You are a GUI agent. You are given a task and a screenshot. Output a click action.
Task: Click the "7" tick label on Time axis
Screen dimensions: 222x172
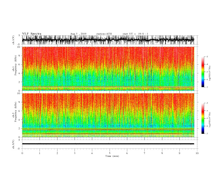[145, 153]
